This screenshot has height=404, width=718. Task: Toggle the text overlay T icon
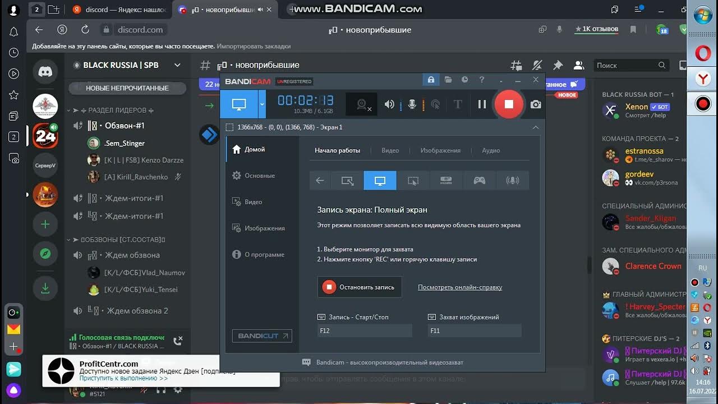(458, 104)
